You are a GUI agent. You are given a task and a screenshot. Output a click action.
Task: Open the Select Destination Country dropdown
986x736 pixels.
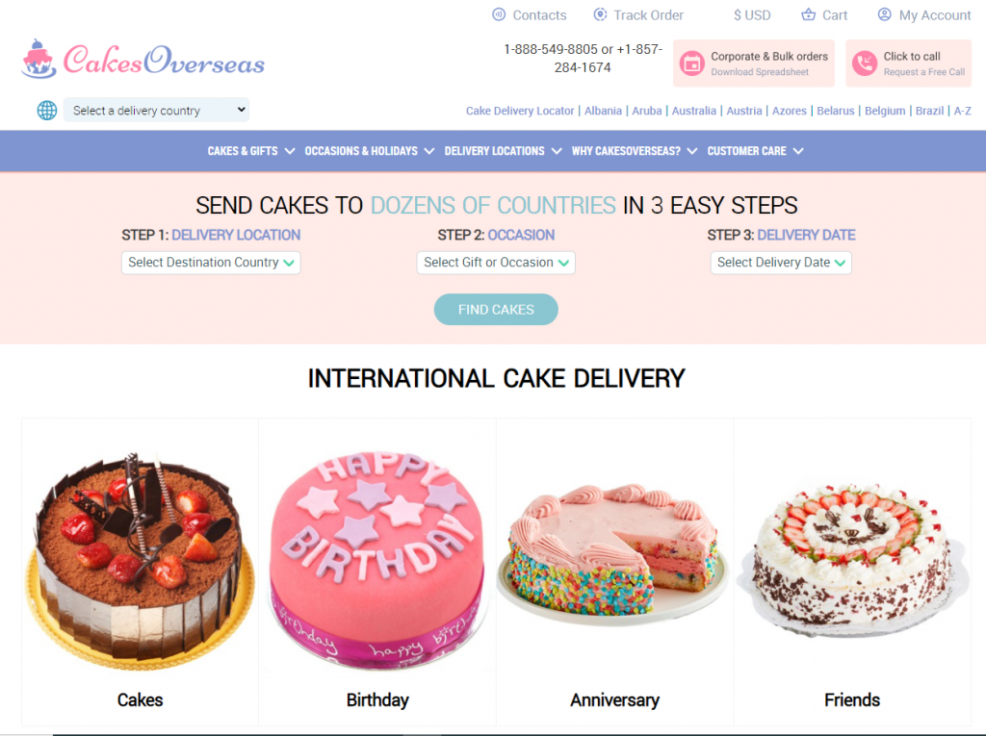click(211, 263)
